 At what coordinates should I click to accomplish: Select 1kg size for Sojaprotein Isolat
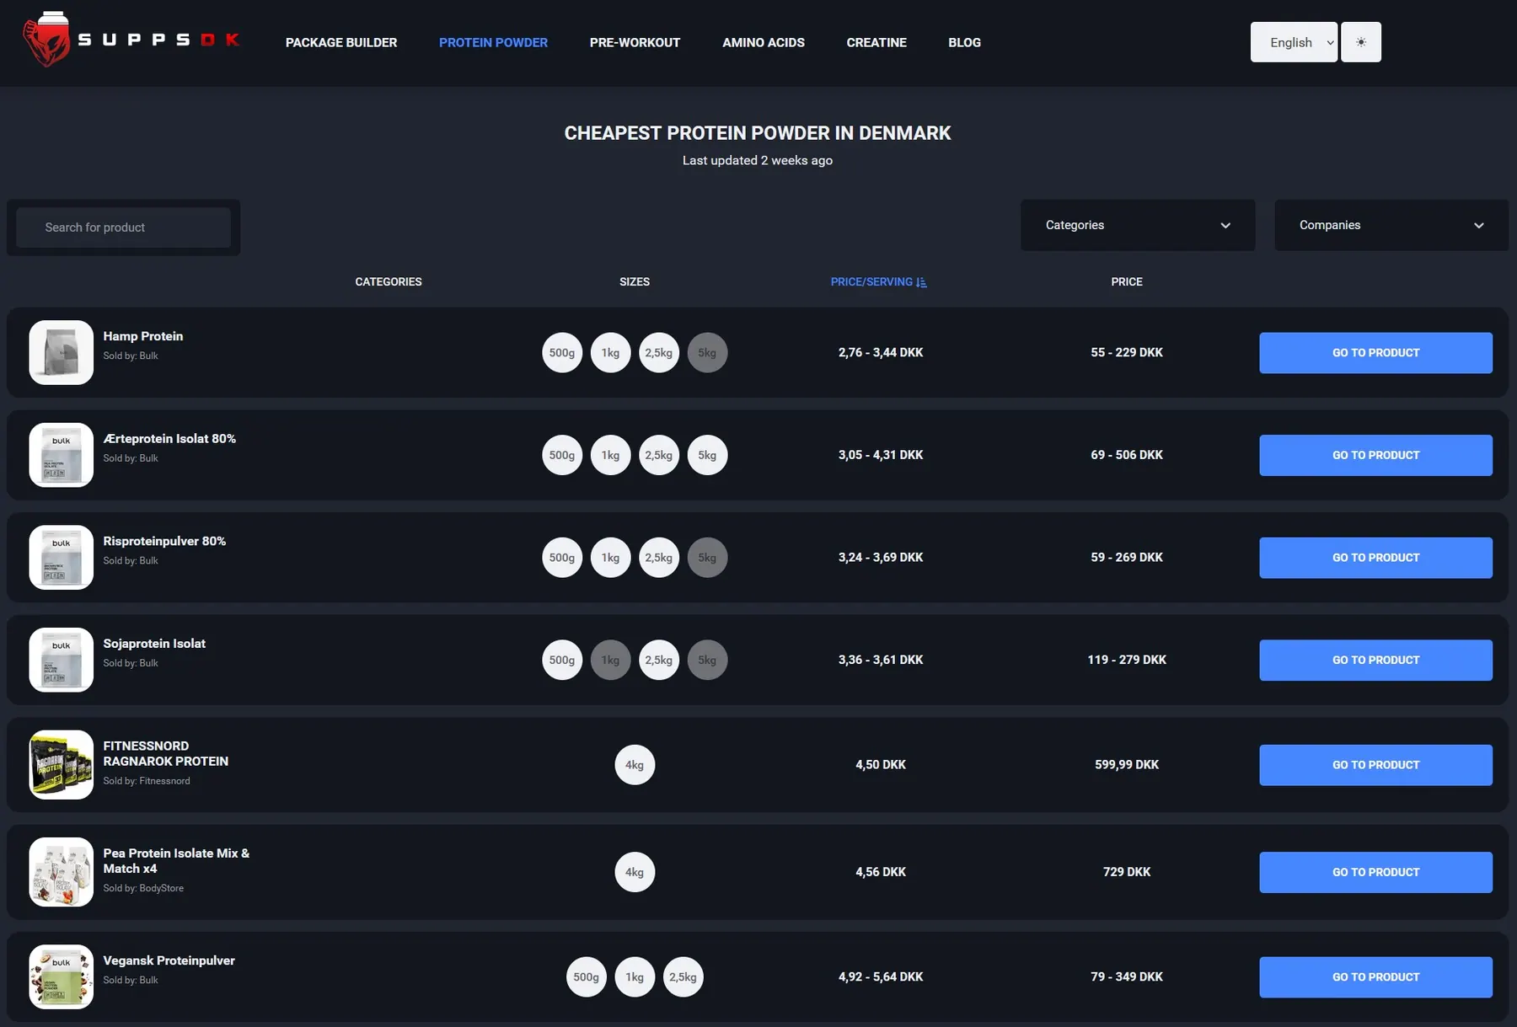[610, 661]
